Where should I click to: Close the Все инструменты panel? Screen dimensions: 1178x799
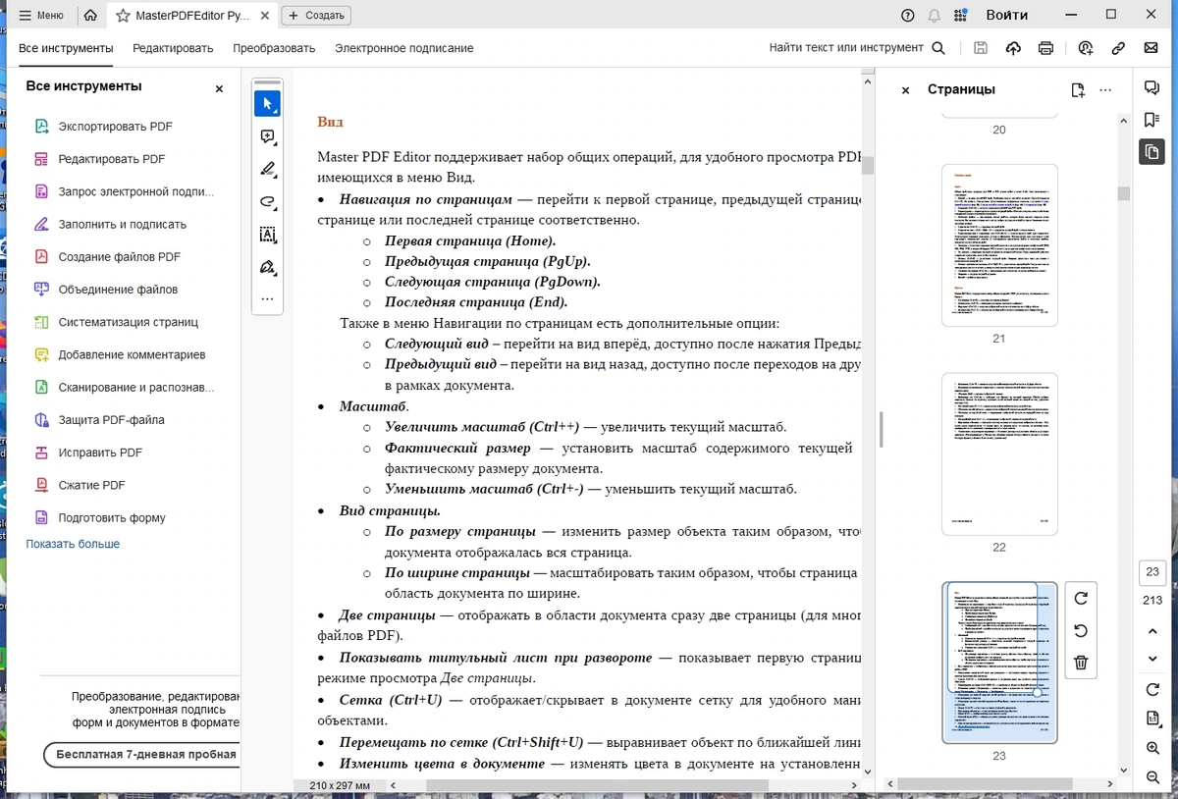[219, 88]
